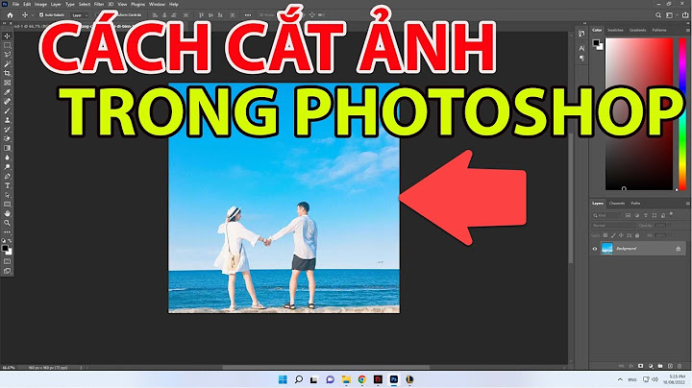Create new group folder icon in Layers
692x388 pixels.
660,366
